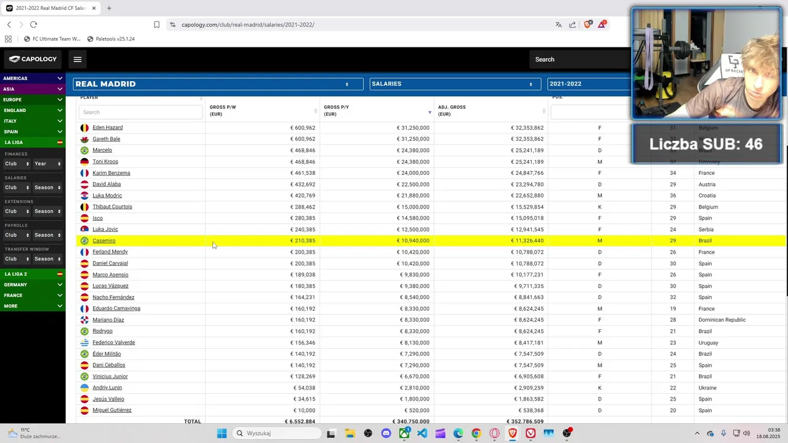Open the Payrolls Season dropdown
Image resolution: width=788 pixels, height=443 pixels.
(x=47, y=235)
